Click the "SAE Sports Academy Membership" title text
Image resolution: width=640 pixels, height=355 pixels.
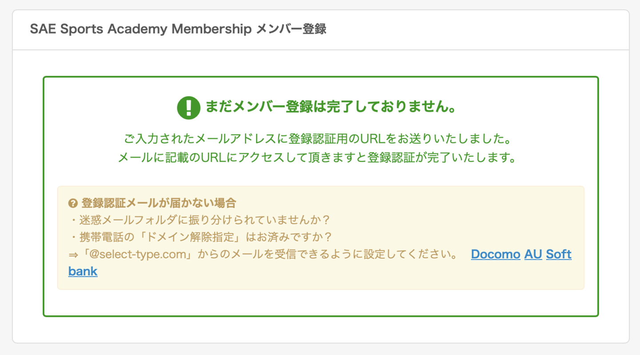pos(140,30)
